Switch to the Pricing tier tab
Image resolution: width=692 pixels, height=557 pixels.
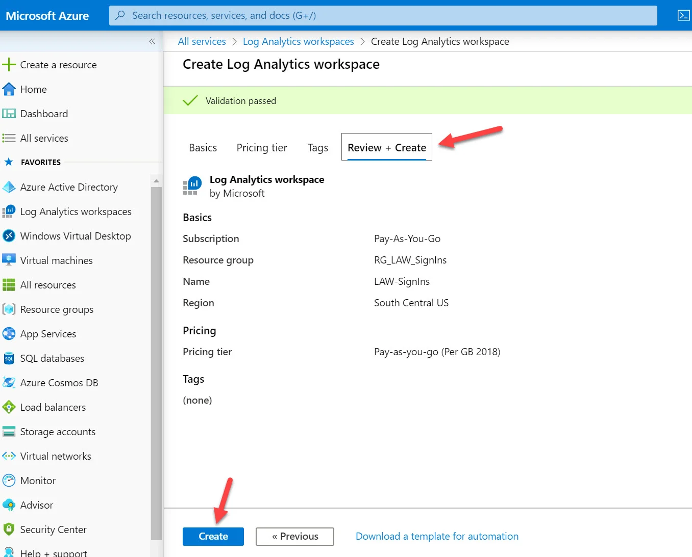pyautogui.click(x=262, y=148)
